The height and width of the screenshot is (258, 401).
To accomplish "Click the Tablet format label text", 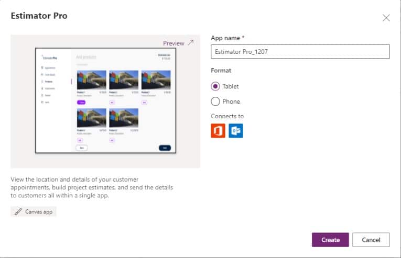I will pos(231,86).
